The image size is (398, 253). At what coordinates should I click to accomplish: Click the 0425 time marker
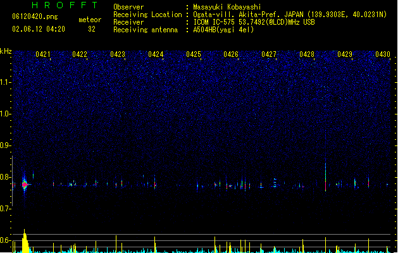tap(194, 54)
